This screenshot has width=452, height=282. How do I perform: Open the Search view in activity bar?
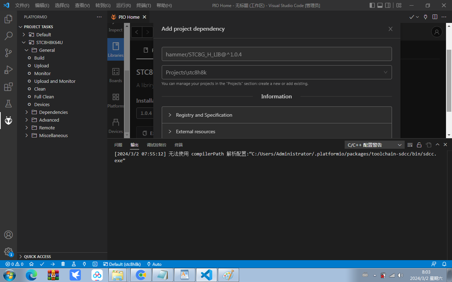(8, 36)
